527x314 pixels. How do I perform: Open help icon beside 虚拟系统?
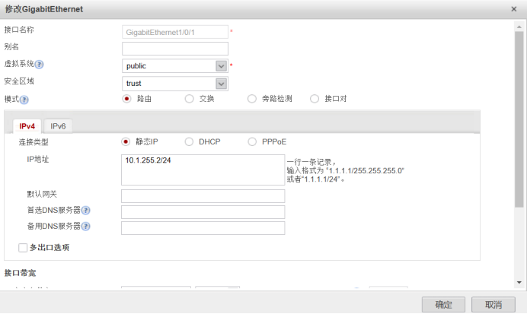tap(39, 65)
